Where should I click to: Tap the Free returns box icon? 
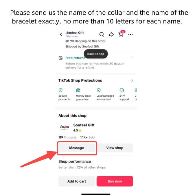pyautogui.click(x=60, y=58)
